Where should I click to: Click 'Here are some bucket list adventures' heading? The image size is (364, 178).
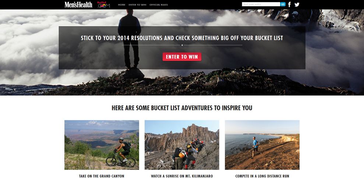click(182, 108)
